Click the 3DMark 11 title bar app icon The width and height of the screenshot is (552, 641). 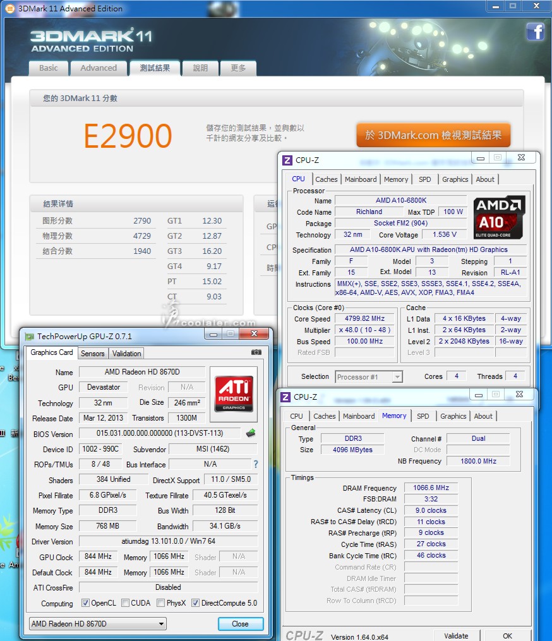tap(10, 8)
